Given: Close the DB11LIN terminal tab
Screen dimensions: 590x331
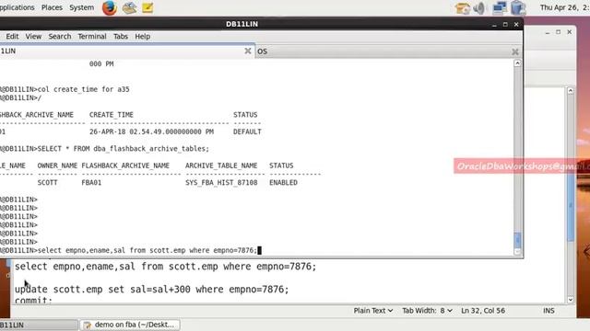Looking at the screenshot, I should point(248,51).
